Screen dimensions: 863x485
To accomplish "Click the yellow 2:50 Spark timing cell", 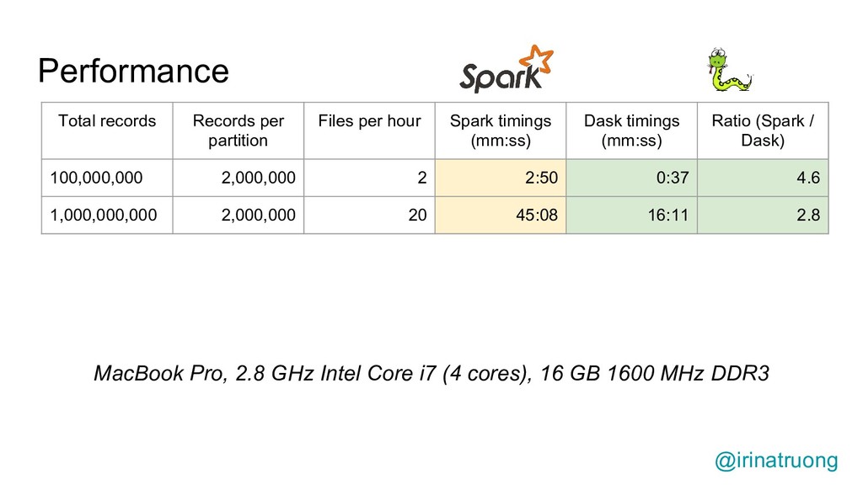I will coord(501,178).
